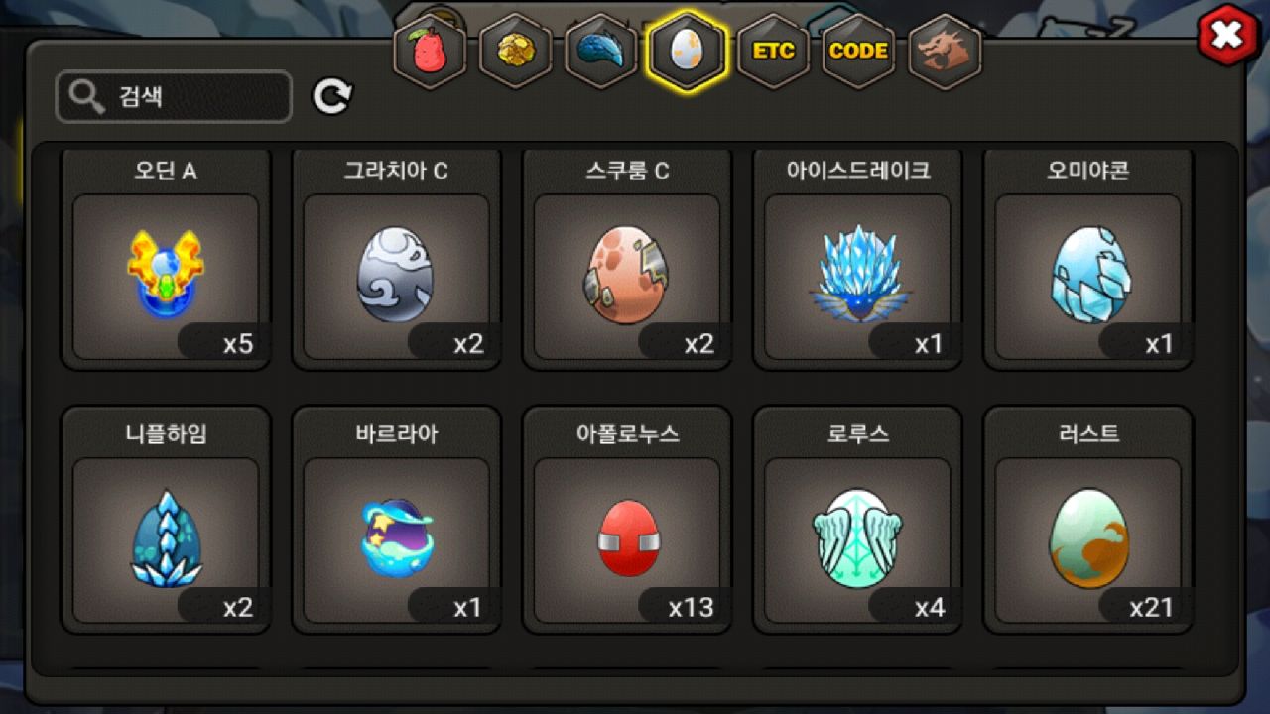Select the 로루스 winged egg
The width and height of the screenshot is (1270, 714).
[857, 520]
